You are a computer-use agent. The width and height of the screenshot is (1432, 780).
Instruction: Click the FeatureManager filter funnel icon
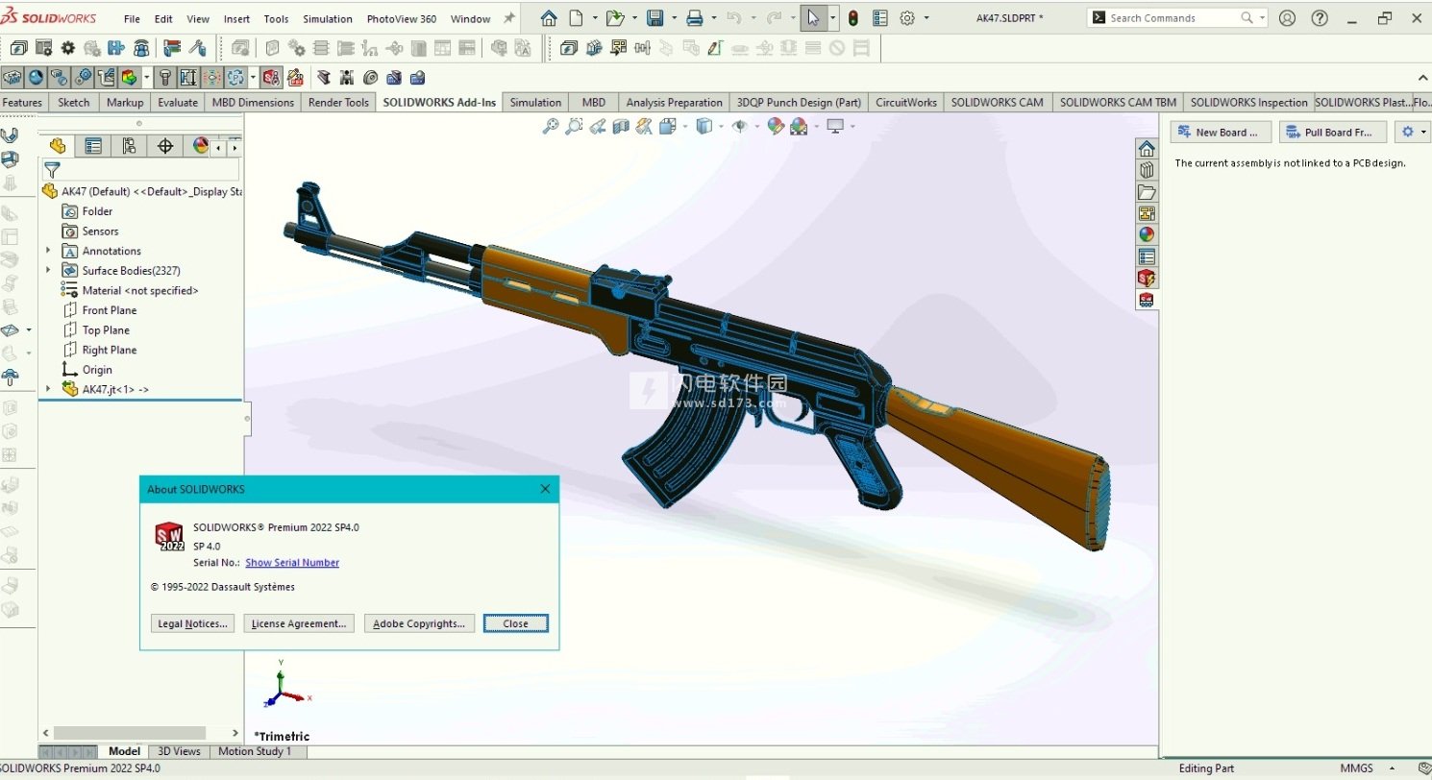coord(53,170)
